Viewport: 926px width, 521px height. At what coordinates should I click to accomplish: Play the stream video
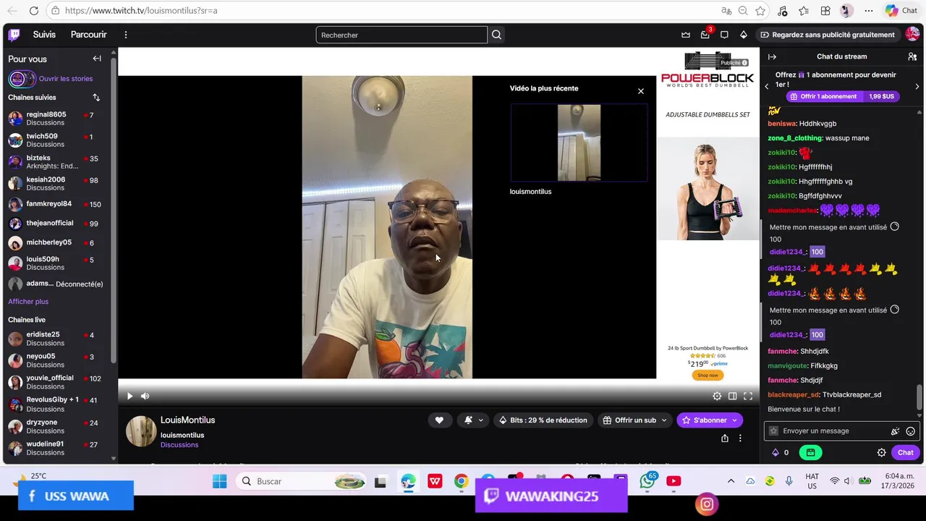tap(129, 396)
